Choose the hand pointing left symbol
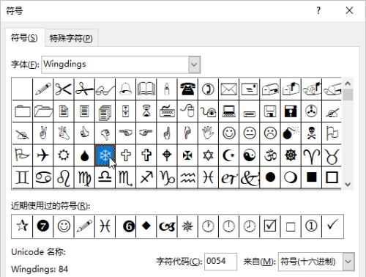Screen dimensions: 366x277 tap(126, 133)
